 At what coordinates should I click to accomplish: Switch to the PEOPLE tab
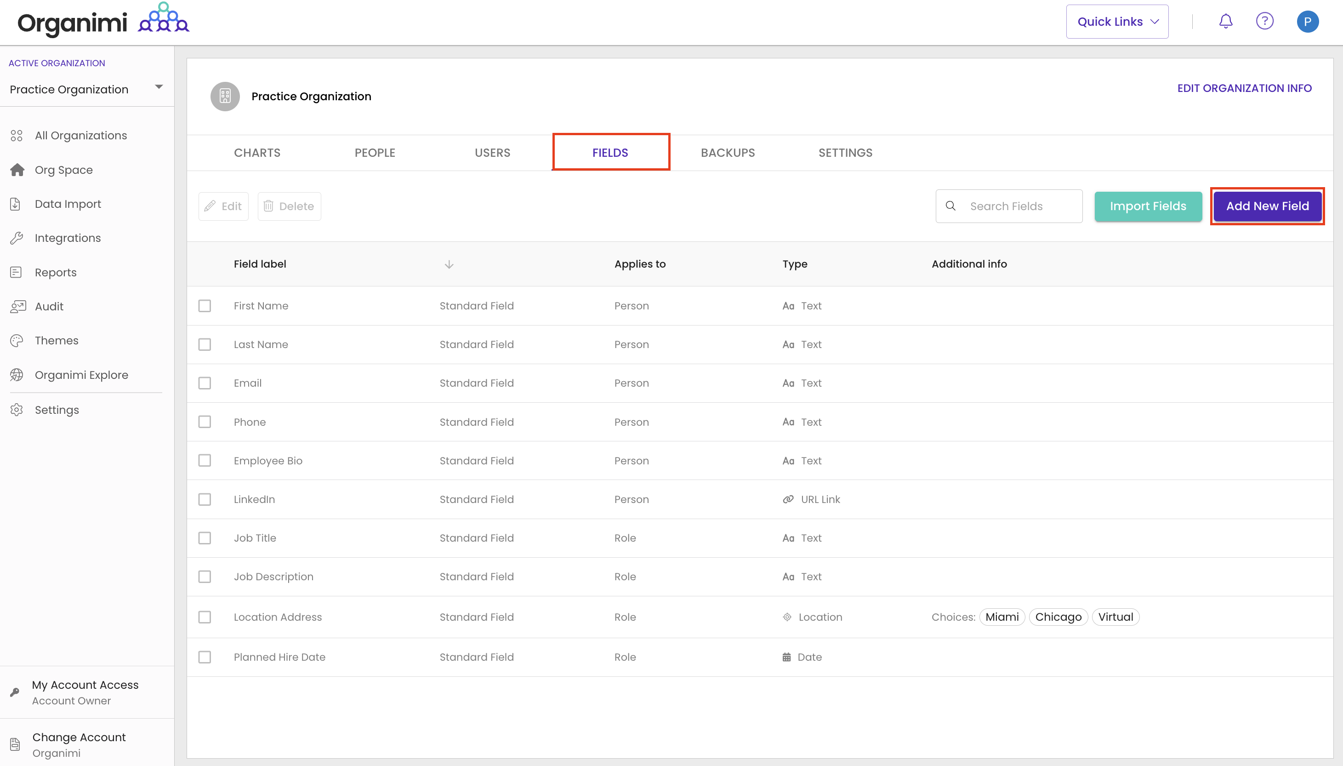[375, 153]
